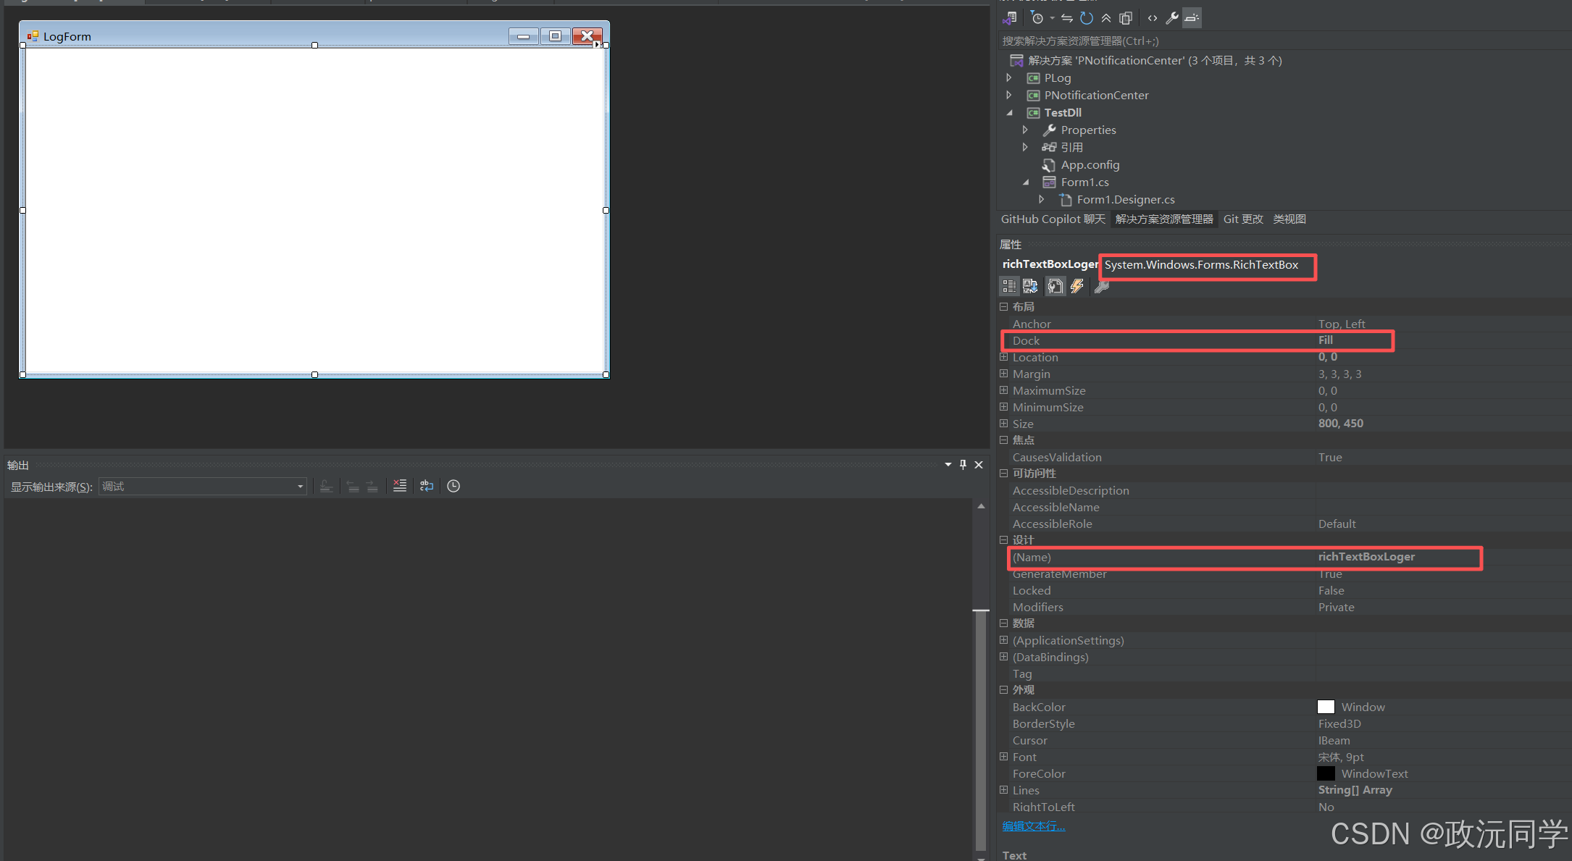Click Refresh icon in Solution Explorer toolbar
The height and width of the screenshot is (861, 1572).
click(x=1087, y=18)
